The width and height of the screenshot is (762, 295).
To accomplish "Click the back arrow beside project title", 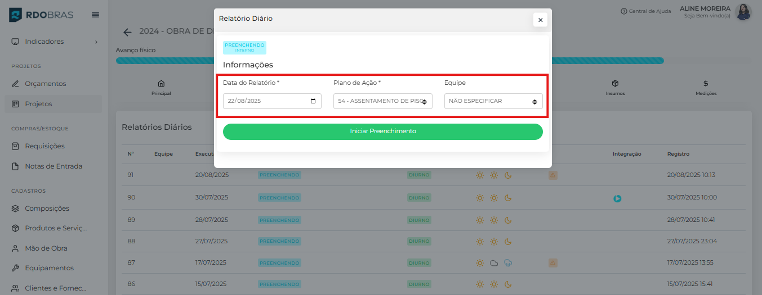I will (127, 32).
